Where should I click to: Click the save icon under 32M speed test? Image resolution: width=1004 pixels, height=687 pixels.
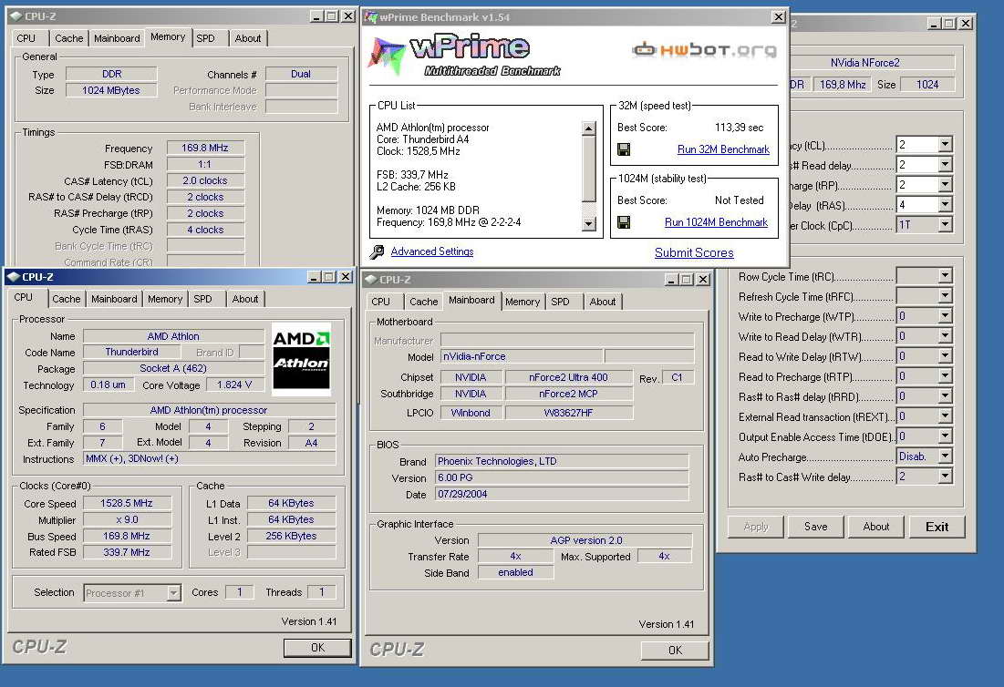coord(624,149)
